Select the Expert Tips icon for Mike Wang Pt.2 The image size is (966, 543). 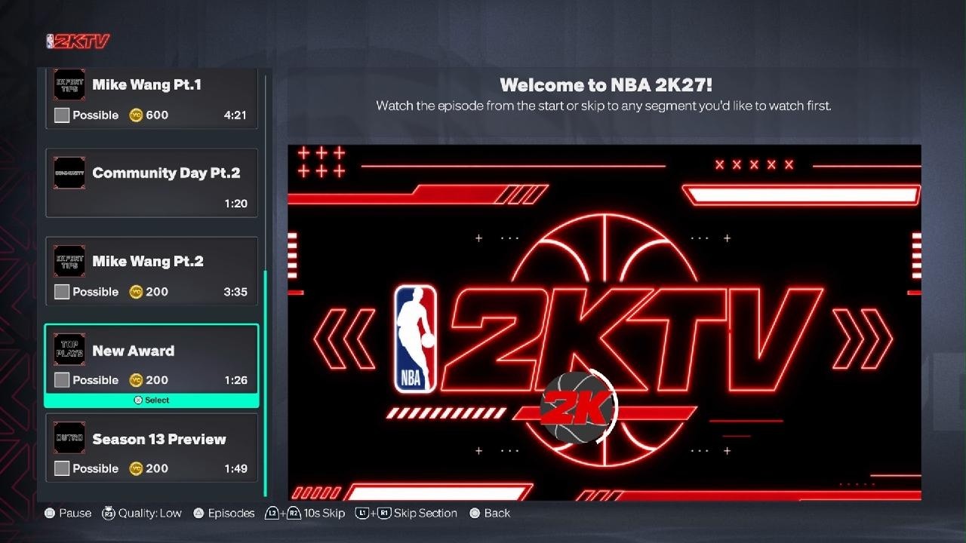69,261
